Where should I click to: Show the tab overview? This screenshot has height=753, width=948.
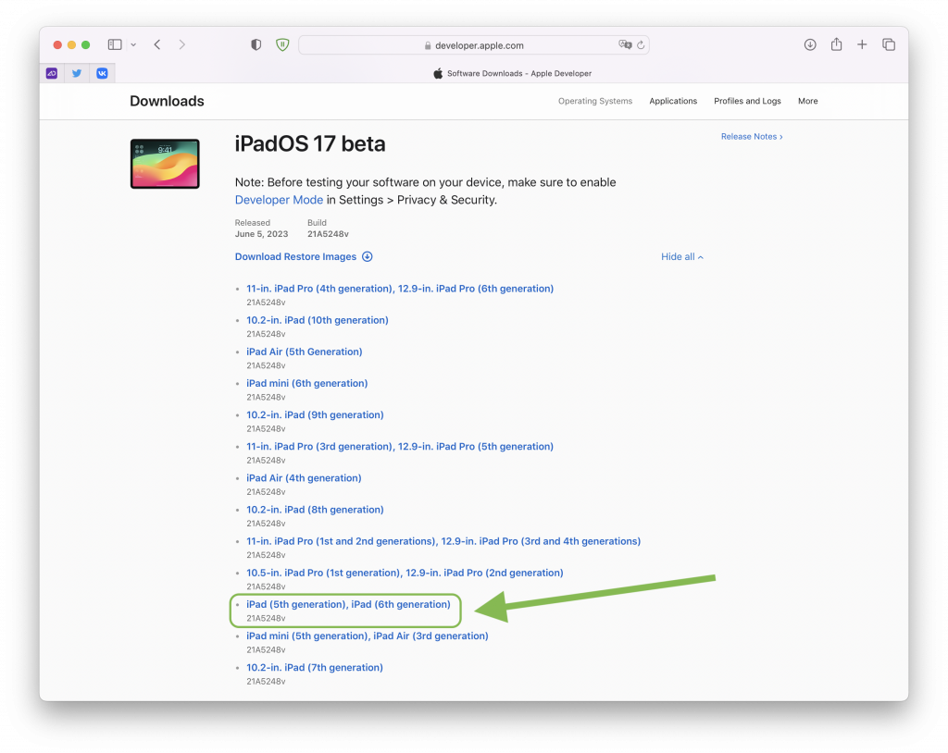[889, 44]
